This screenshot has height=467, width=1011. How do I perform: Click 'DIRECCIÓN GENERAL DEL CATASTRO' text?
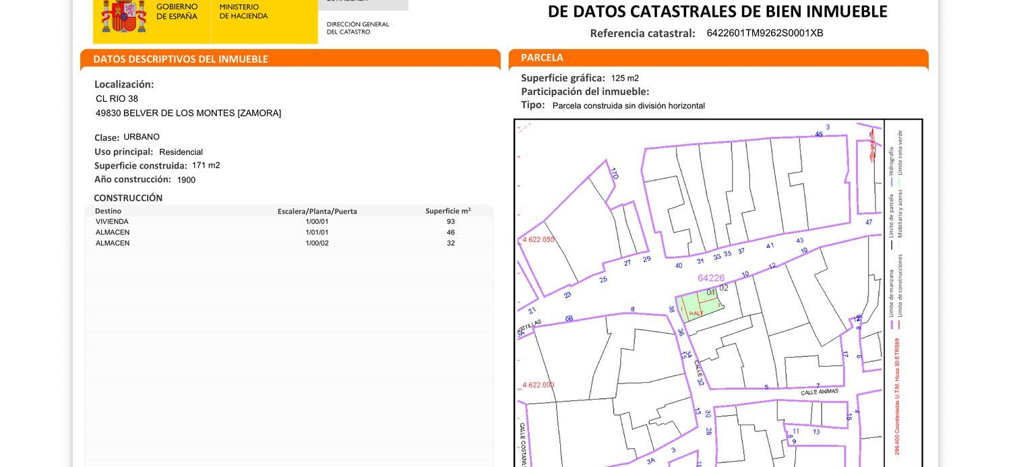(358, 28)
